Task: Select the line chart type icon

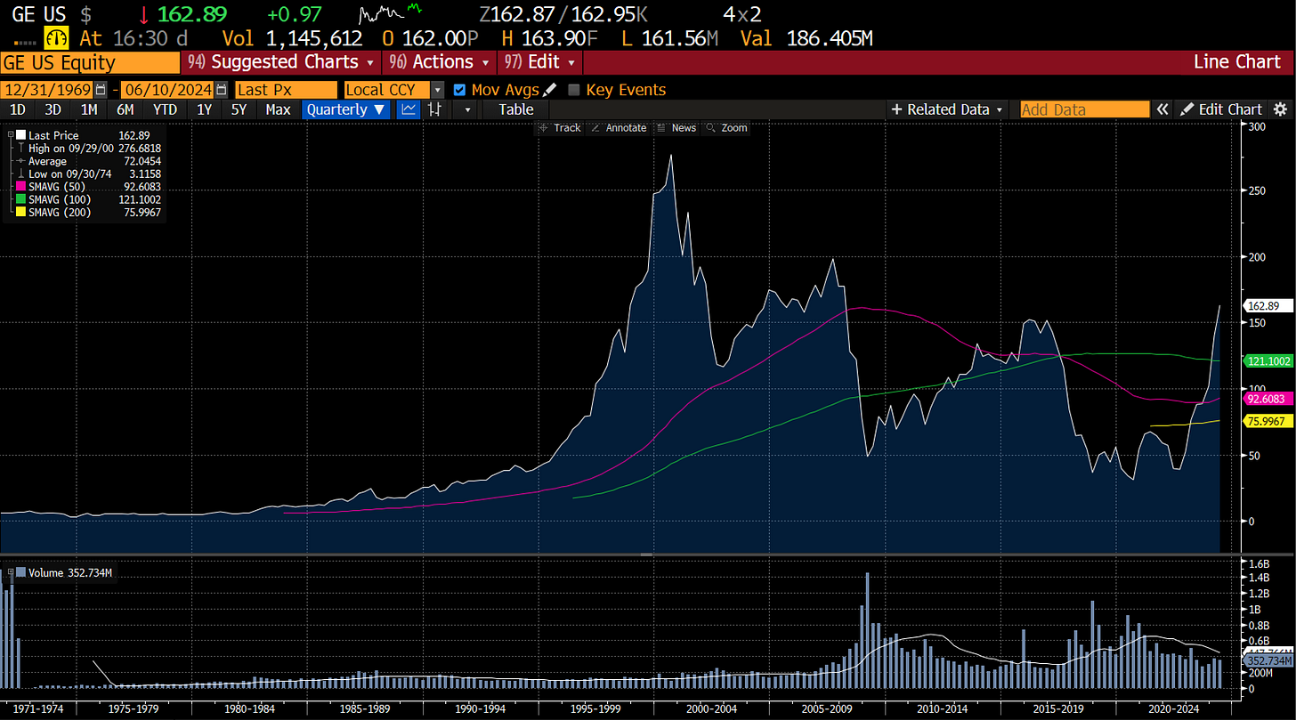Action: click(409, 109)
